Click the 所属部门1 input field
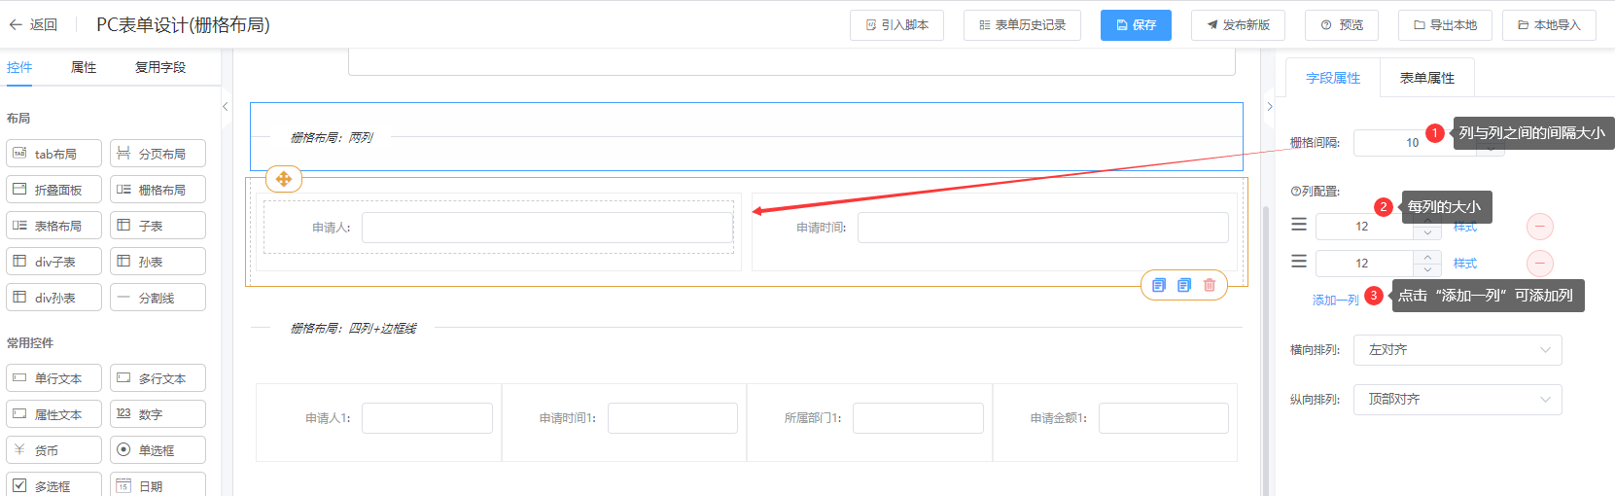The image size is (1615, 496). (918, 418)
